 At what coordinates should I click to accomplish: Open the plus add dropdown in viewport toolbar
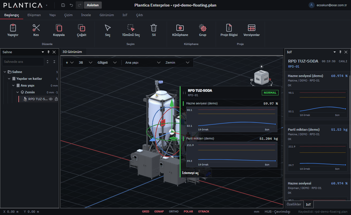pyautogui.click(x=70, y=63)
